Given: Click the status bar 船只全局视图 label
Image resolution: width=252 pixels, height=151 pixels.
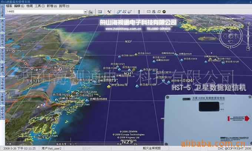Looking at the screenshot, I should [152, 148].
